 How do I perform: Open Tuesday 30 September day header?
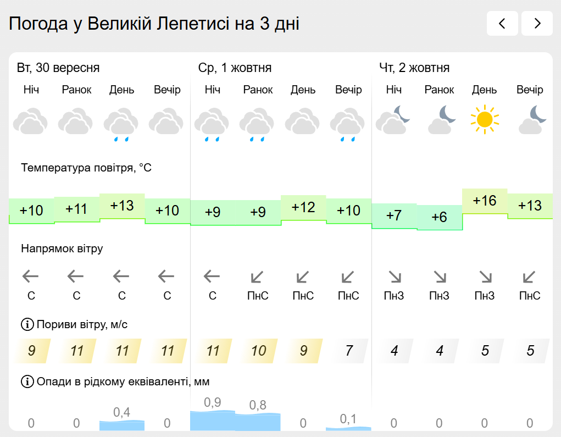click(x=58, y=68)
